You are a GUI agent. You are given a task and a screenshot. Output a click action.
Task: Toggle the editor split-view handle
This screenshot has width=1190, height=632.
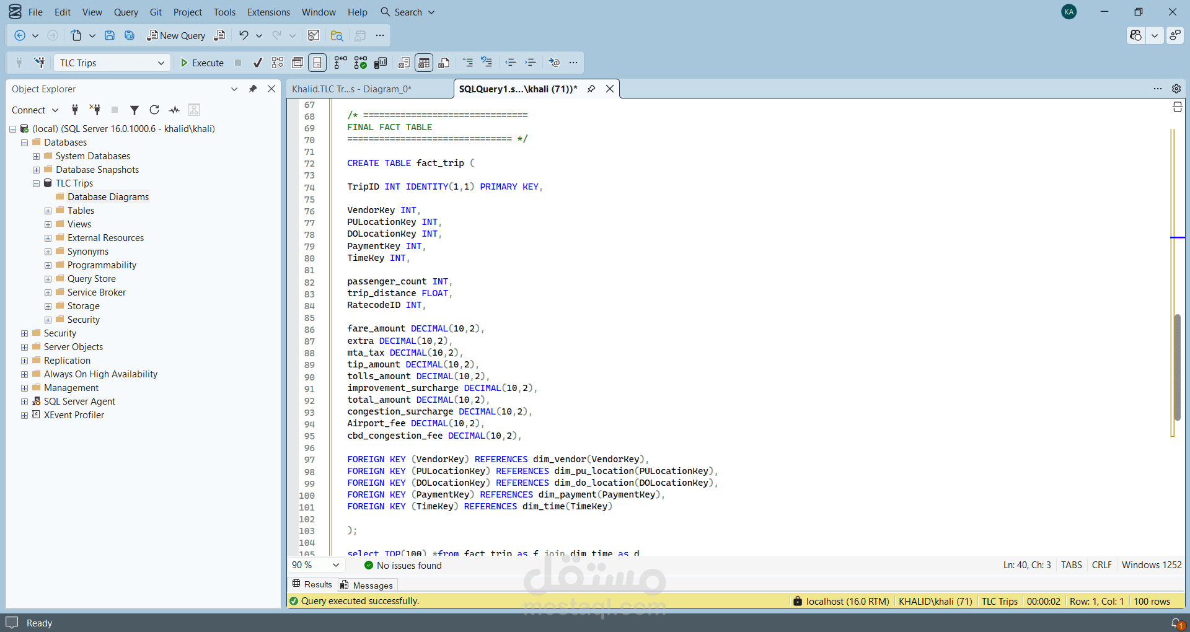pyautogui.click(x=1178, y=107)
